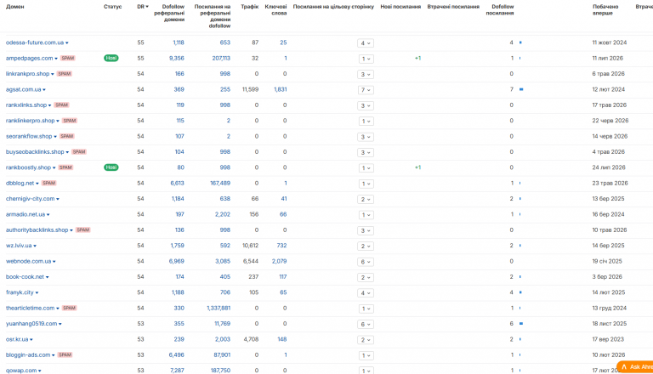
Task: Click the SPAM badge beside linkrankpro.shop
Action: click(x=64, y=74)
